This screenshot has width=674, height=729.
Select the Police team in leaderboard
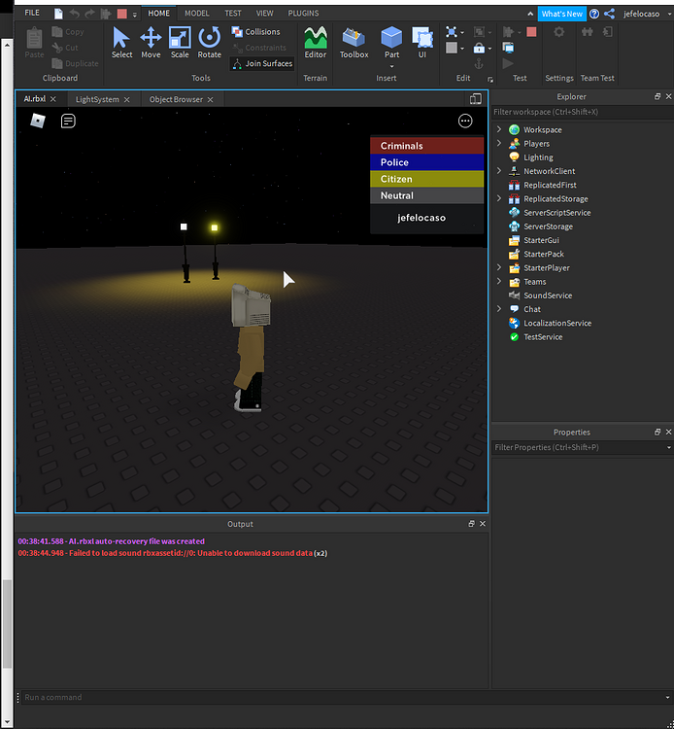[426, 162]
